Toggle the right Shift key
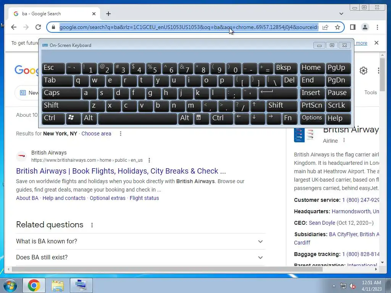 [282, 106]
